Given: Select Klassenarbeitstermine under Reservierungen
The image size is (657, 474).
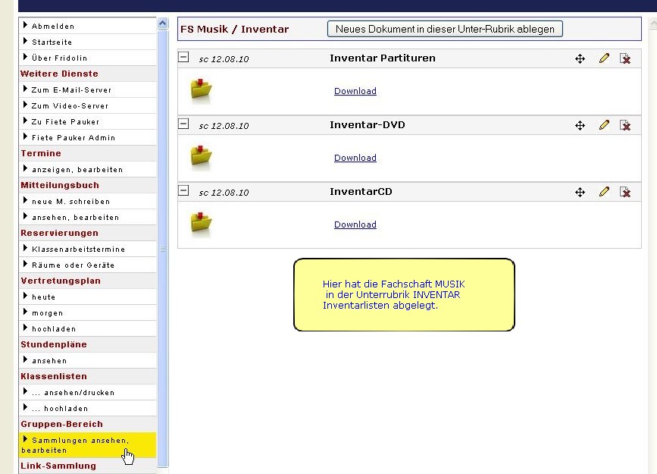Looking at the screenshot, I should (78, 249).
